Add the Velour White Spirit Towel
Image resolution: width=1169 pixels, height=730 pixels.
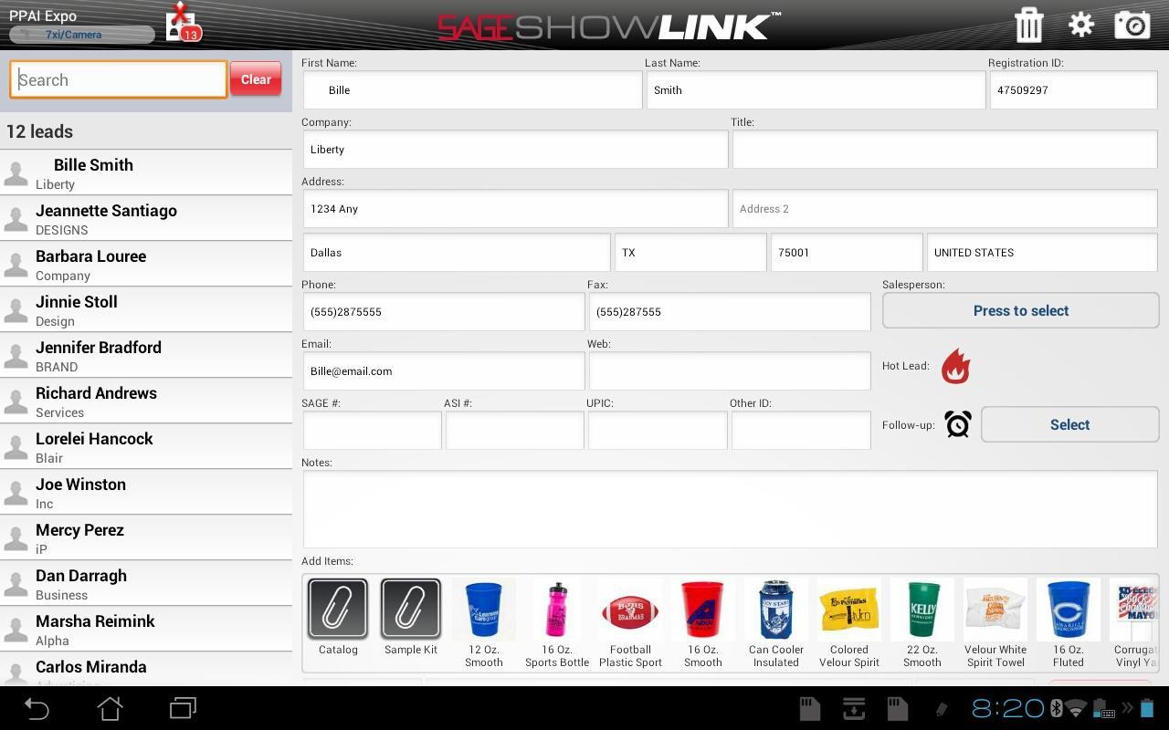click(995, 622)
